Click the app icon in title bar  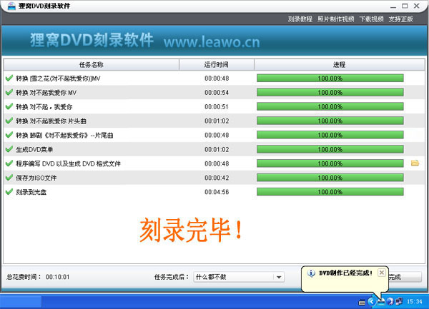(11, 6)
